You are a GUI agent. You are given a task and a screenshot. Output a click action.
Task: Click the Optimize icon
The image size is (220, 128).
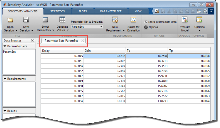point(199,20)
